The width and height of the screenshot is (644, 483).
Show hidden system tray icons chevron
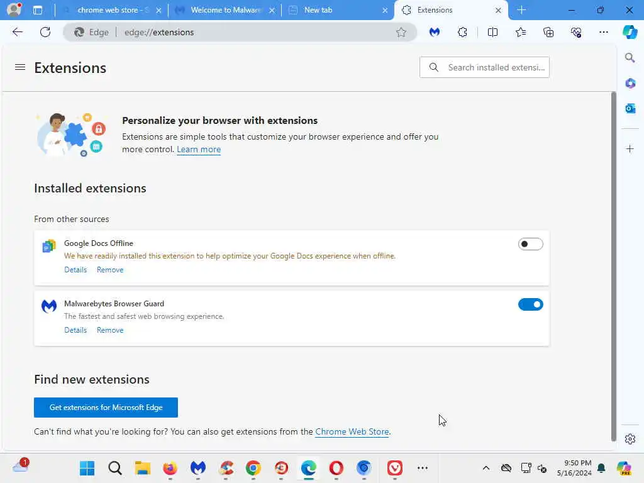click(x=486, y=468)
